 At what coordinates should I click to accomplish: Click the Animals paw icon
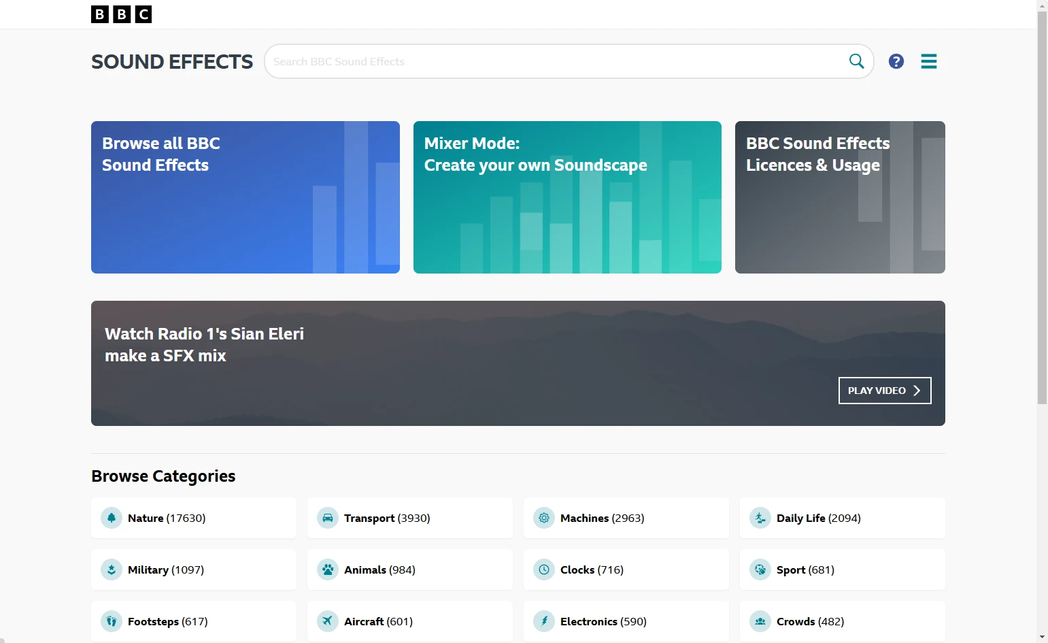328,570
